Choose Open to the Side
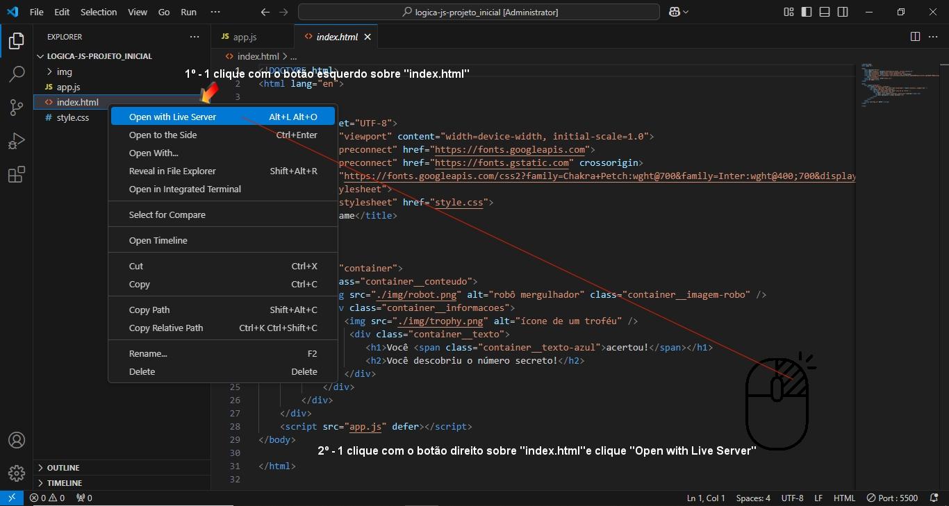The image size is (949, 506). point(222,135)
